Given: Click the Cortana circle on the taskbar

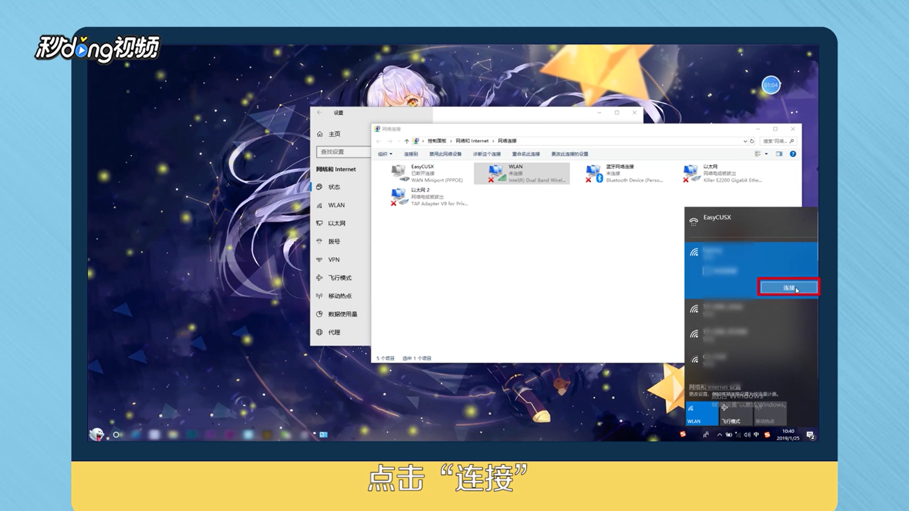Looking at the screenshot, I should [116, 434].
